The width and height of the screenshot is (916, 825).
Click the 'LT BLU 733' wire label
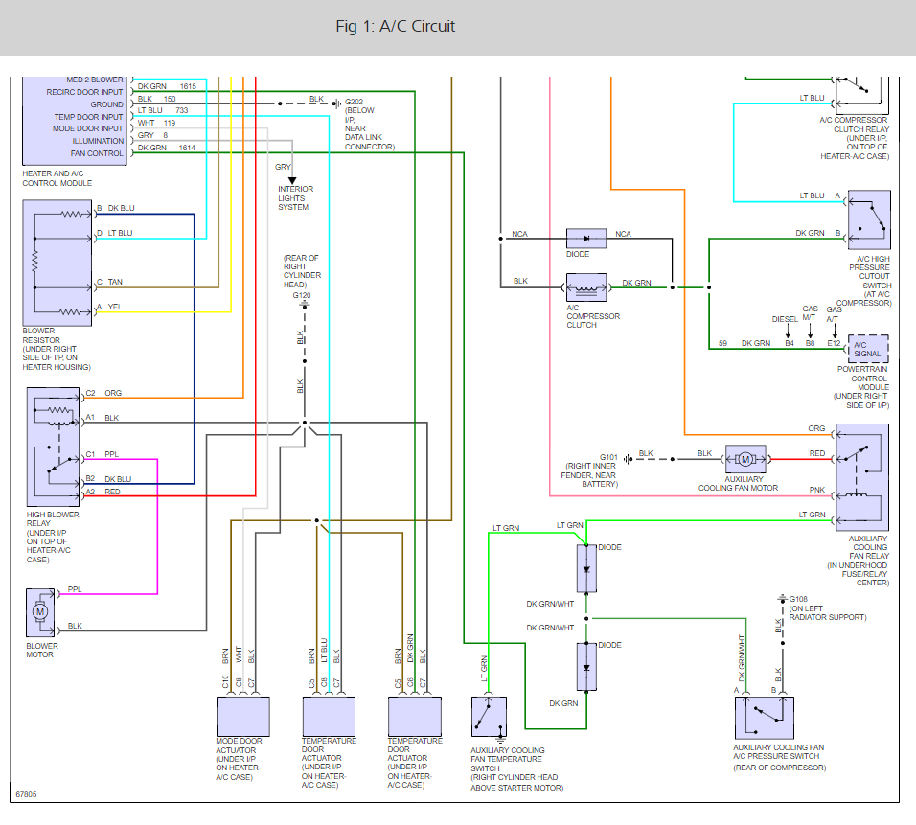(163, 110)
